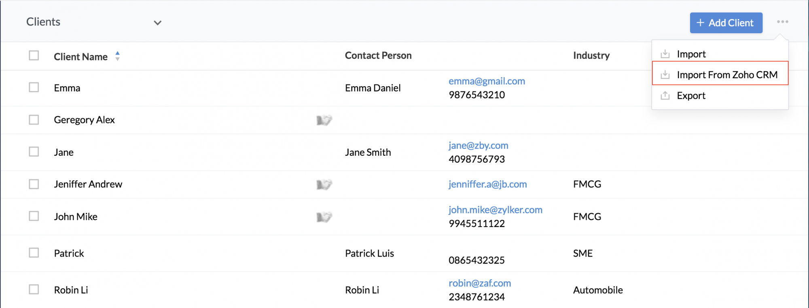
Task: Click the Import From Zoho CRM icon
Action: click(x=665, y=74)
